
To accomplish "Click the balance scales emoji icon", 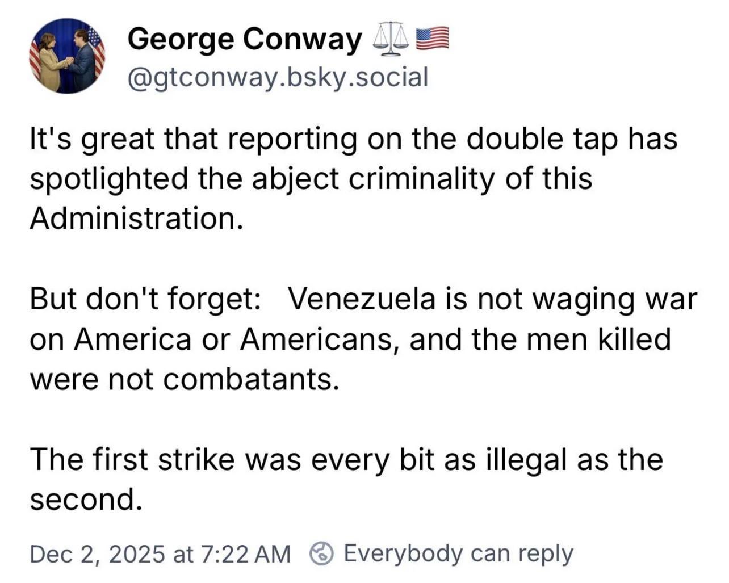I will [391, 39].
